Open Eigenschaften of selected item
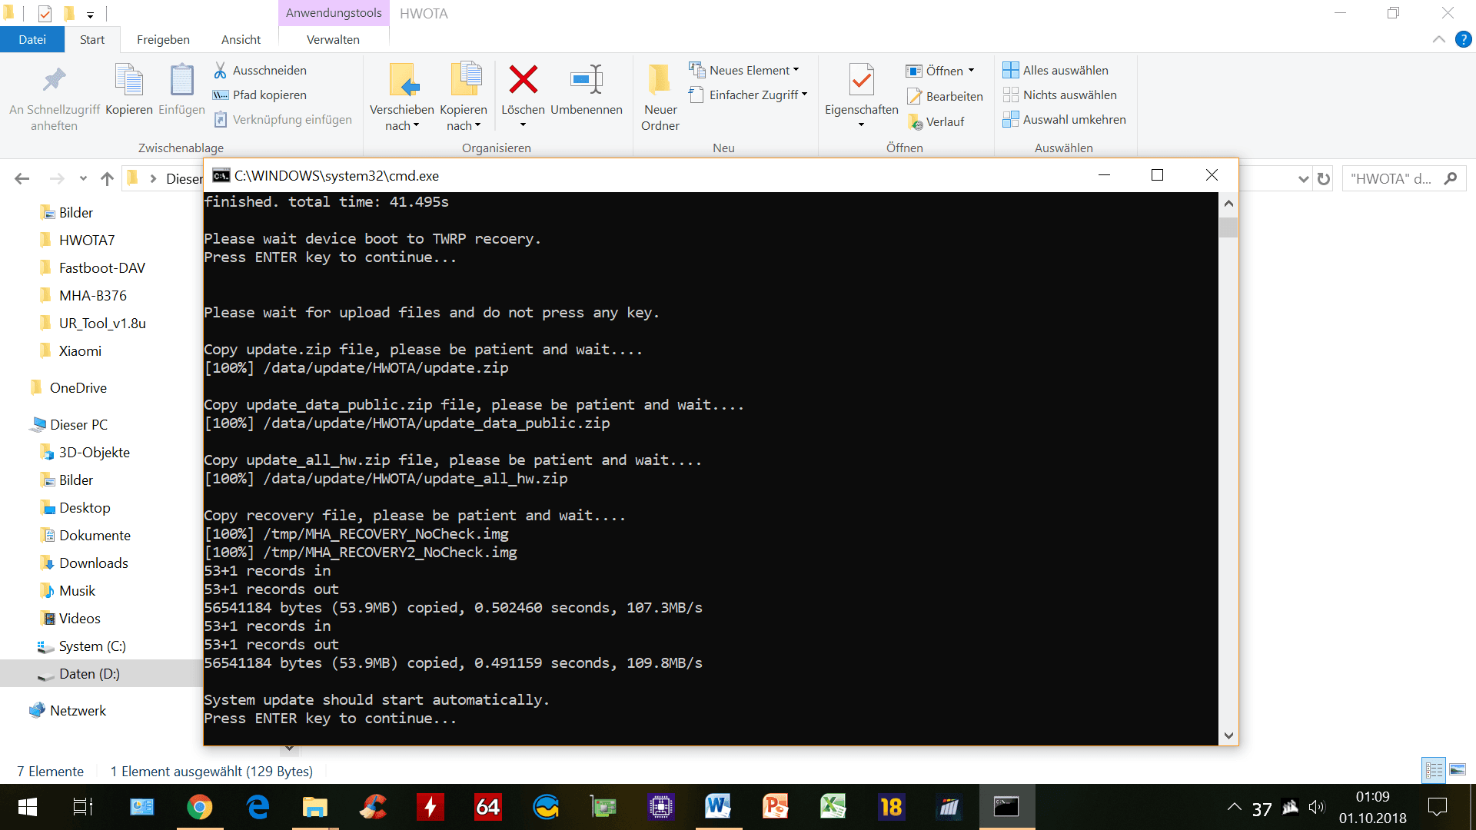Viewport: 1476px width, 830px height. (x=861, y=96)
